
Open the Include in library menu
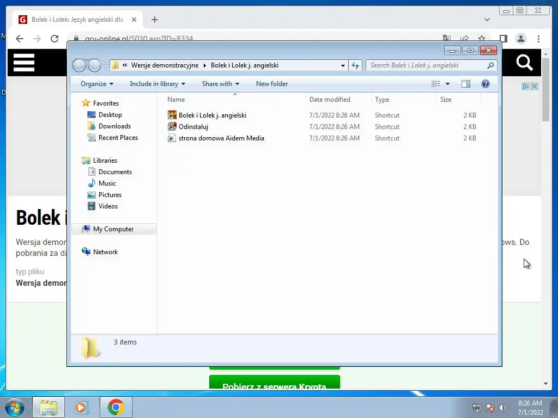click(x=157, y=84)
